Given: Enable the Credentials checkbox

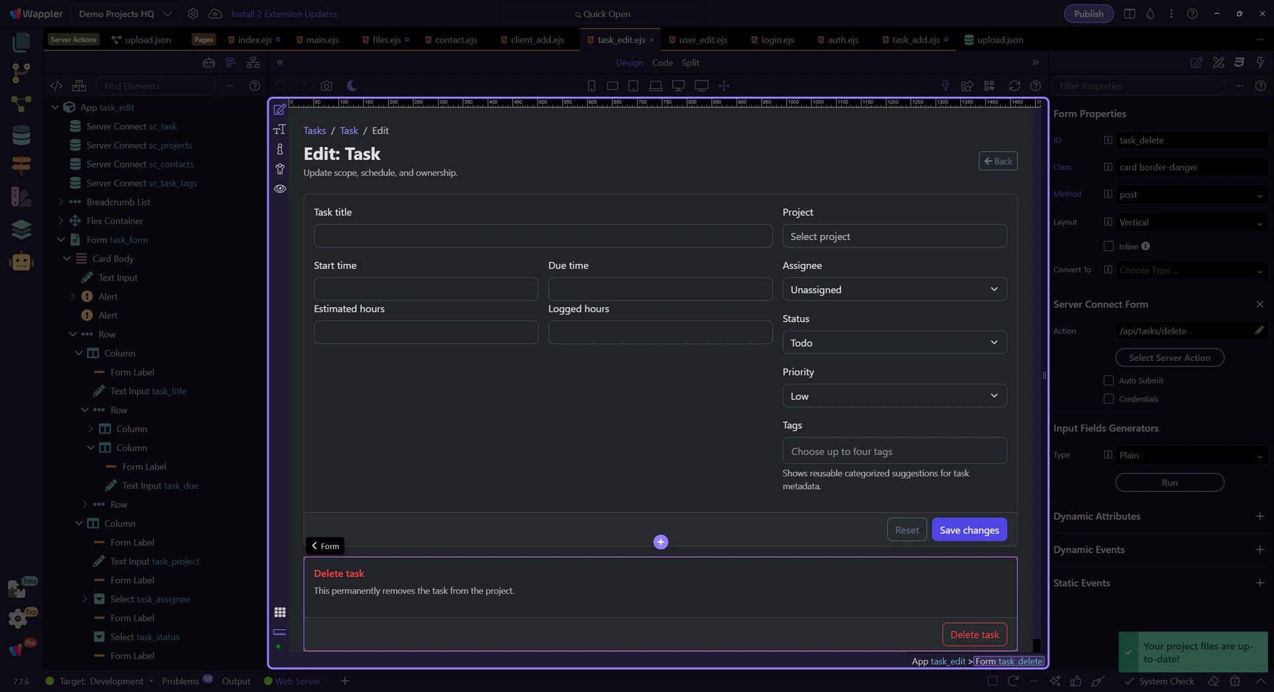Looking at the screenshot, I should coord(1108,399).
